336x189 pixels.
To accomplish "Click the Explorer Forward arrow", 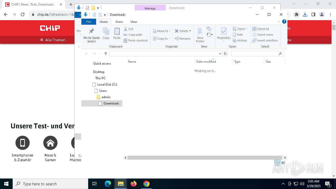I will pos(94,54).
